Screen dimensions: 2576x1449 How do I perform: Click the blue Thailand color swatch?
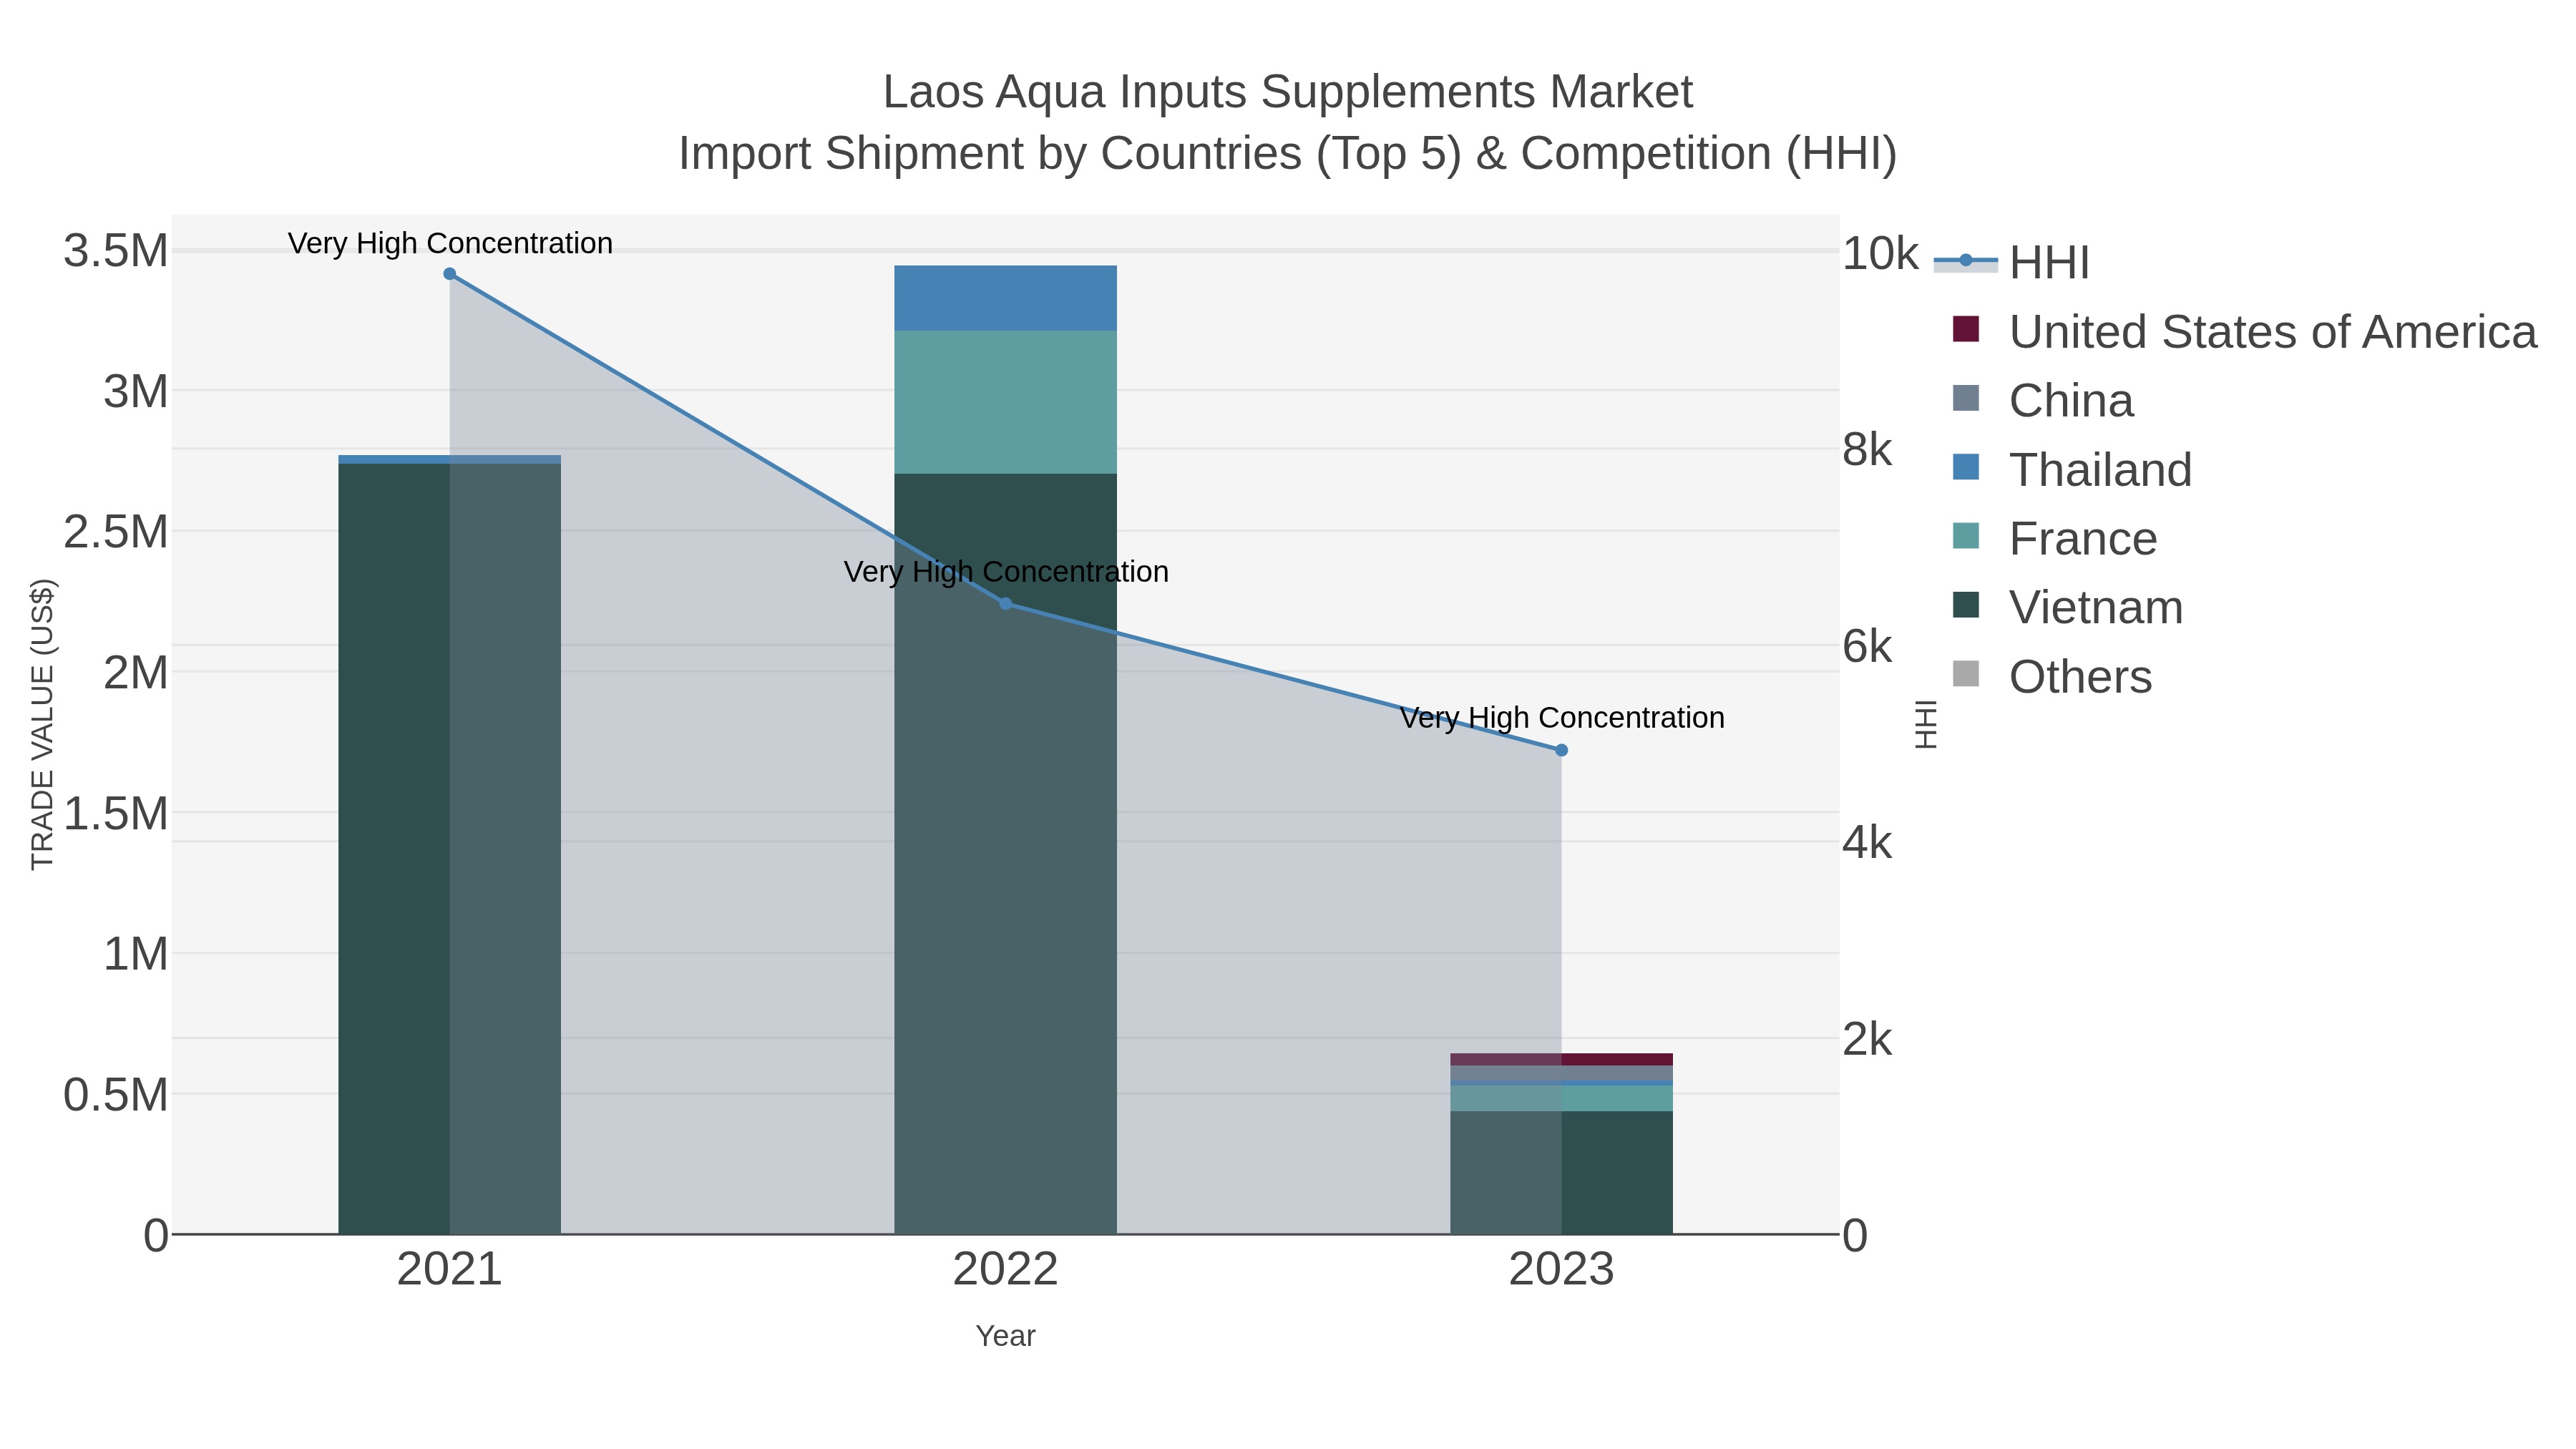pyautogui.click(x=1966, y=467)
